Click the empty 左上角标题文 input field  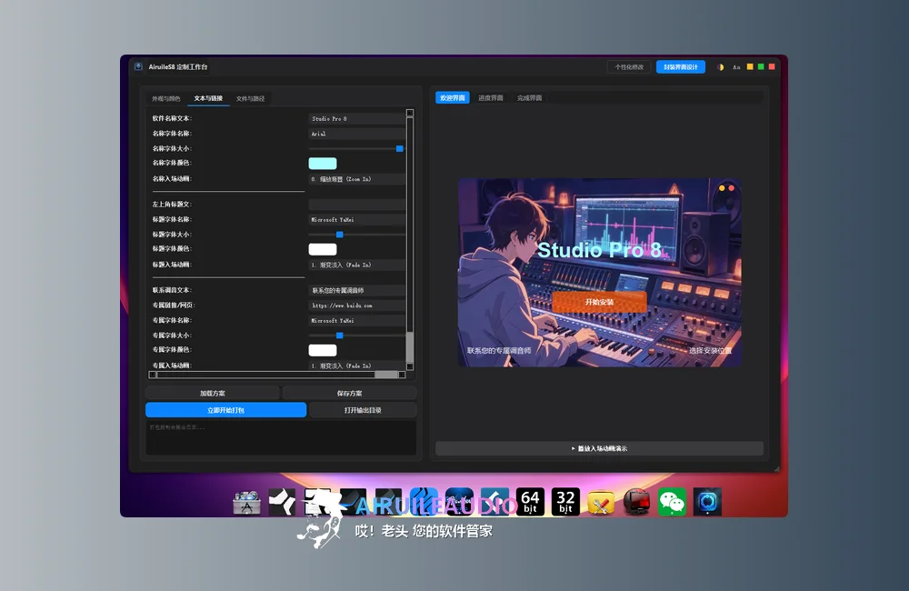tap(356, 205)
